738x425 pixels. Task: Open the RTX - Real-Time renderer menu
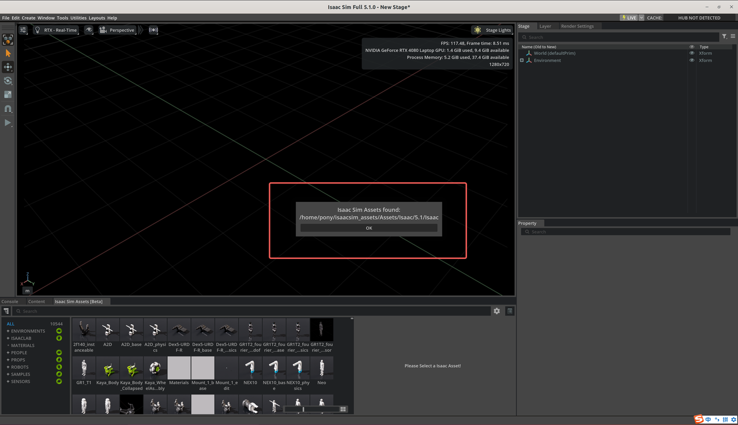pos(55,30)
